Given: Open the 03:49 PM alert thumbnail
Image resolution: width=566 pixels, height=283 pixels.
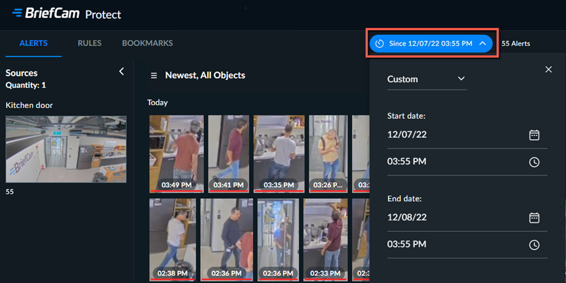Looking at the screenshot, I should (177, 154).
